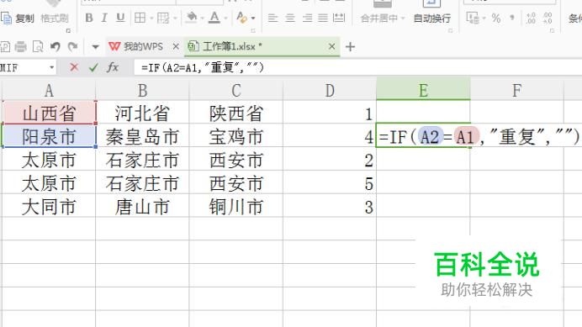Open number group dialog launcher
Image resolution: width=582 pixels, height=327 pixels.
[x=552, y=31]
